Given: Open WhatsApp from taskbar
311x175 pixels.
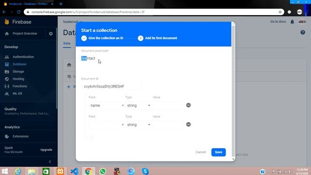Looking at the screenshot, I should [103, 171].
